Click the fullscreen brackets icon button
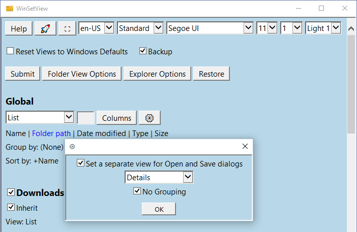This screenshot has height=232, width=357. click(x=67, y=28)
